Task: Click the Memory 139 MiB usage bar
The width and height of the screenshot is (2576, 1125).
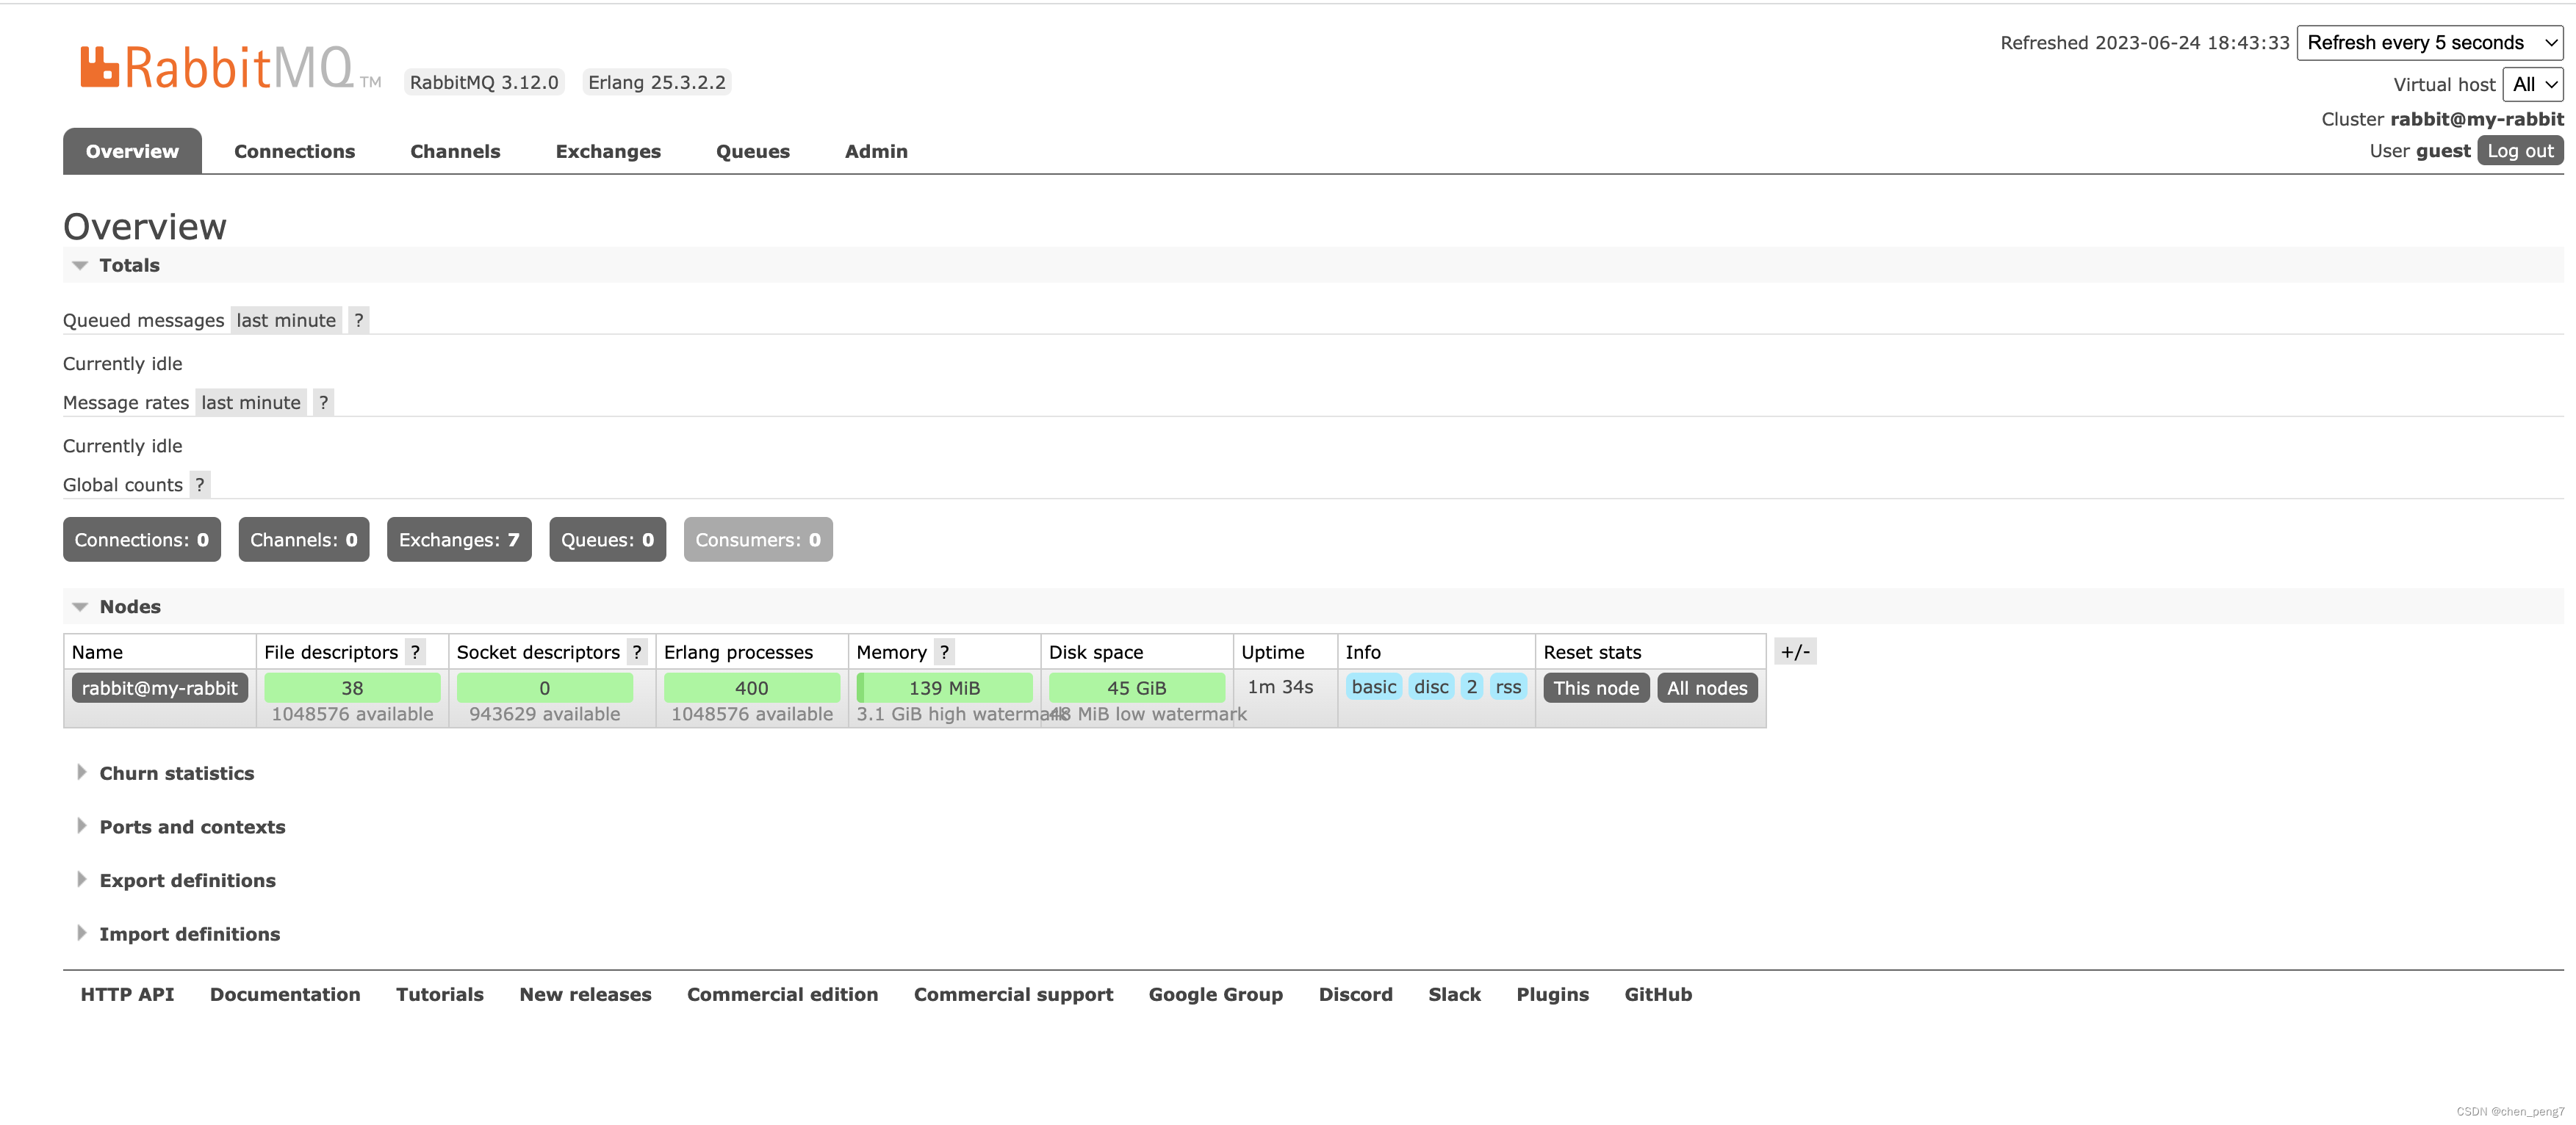Action: pyautogui.click(x=944, y=688)
